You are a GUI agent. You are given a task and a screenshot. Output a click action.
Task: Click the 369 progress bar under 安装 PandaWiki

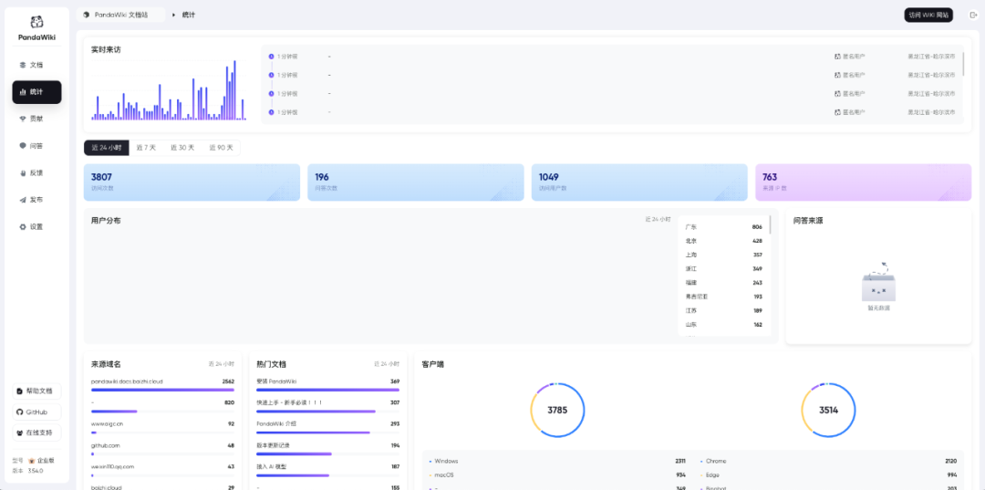328,391
